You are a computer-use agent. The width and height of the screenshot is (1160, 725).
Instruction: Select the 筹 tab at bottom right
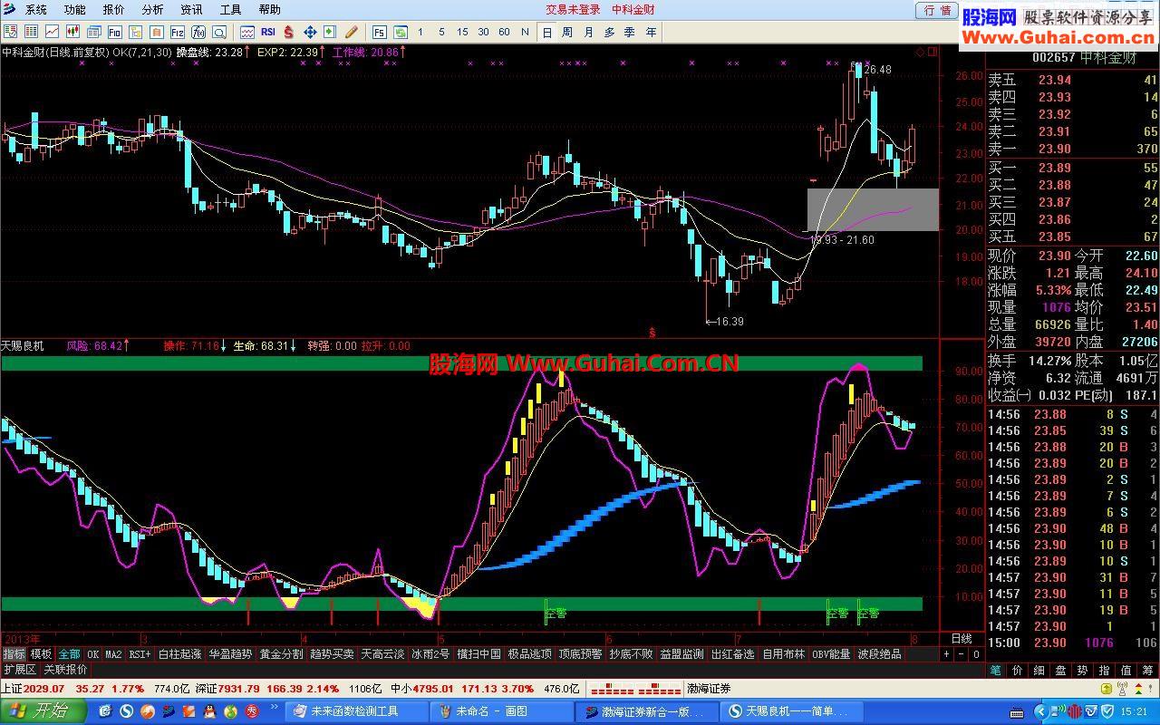tap(1147, 670)
